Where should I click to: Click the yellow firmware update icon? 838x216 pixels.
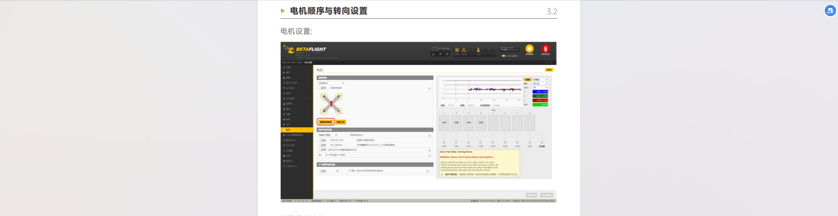point(529,49)
